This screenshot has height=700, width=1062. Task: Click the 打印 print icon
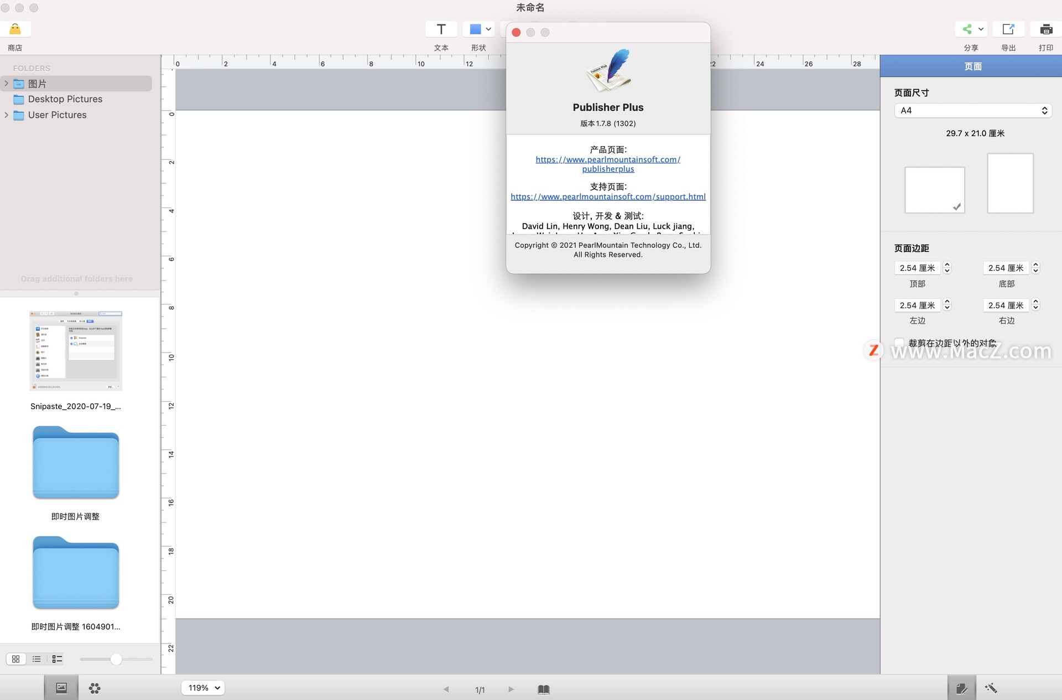(x=1046, y=29)
